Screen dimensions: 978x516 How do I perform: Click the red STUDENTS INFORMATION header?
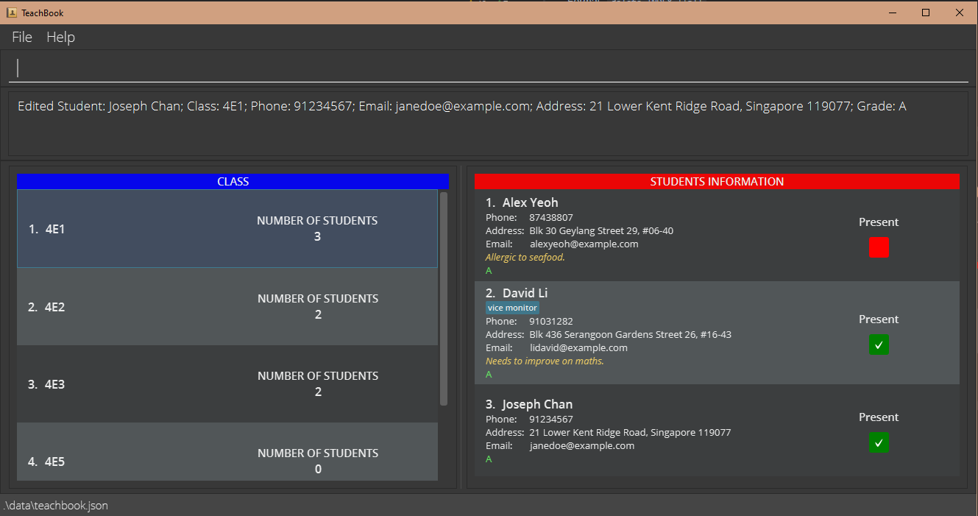point(717,181)
